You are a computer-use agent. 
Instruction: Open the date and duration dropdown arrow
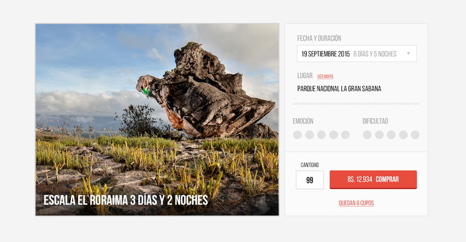[408, 54]
